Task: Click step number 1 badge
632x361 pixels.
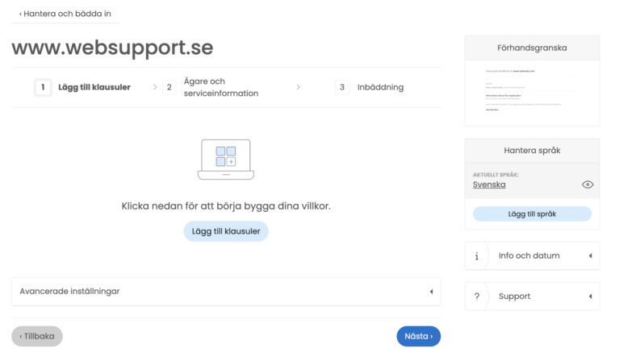Action: point(43,88)
